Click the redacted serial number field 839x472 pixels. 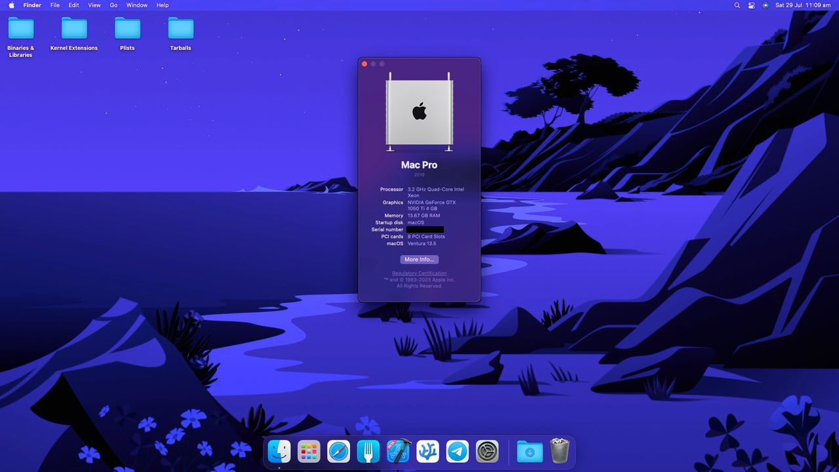(x=425, y=229)
